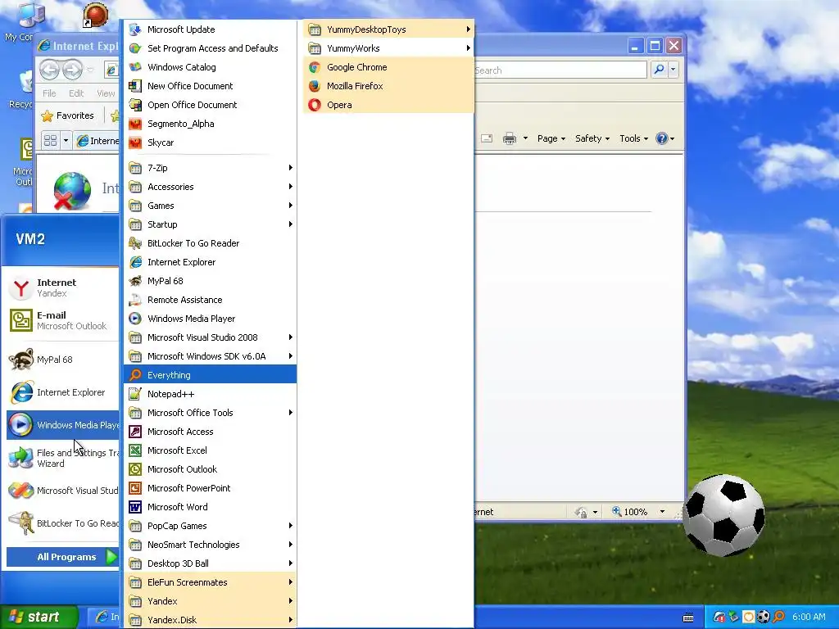This screenshot has width=839, height=629.
Task: Open MyPal 68 from recent programs
Action: coord(62,360)
